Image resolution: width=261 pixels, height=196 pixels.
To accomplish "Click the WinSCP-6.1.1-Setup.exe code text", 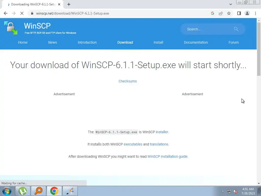I will (116, 132).
